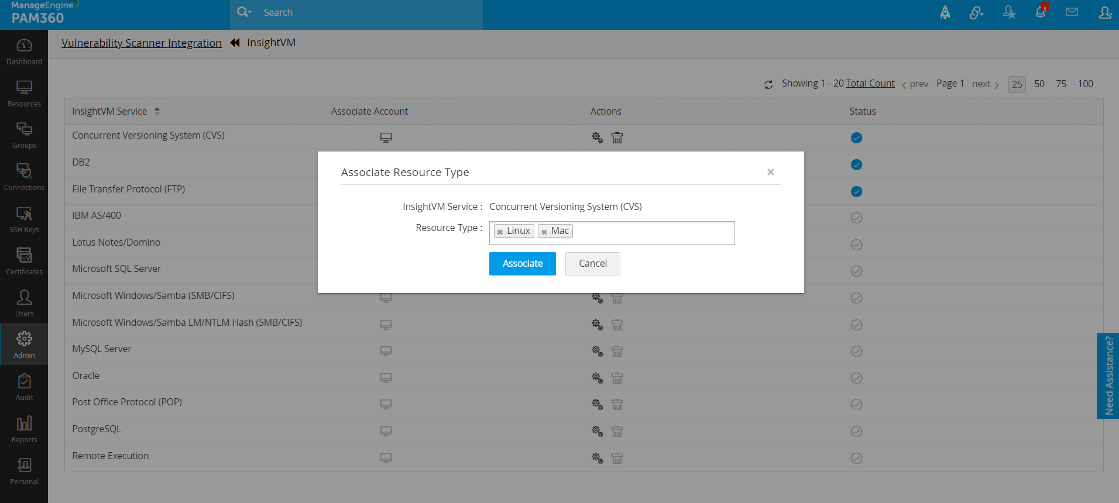Expand the search filter dropdown

(243, 12)
